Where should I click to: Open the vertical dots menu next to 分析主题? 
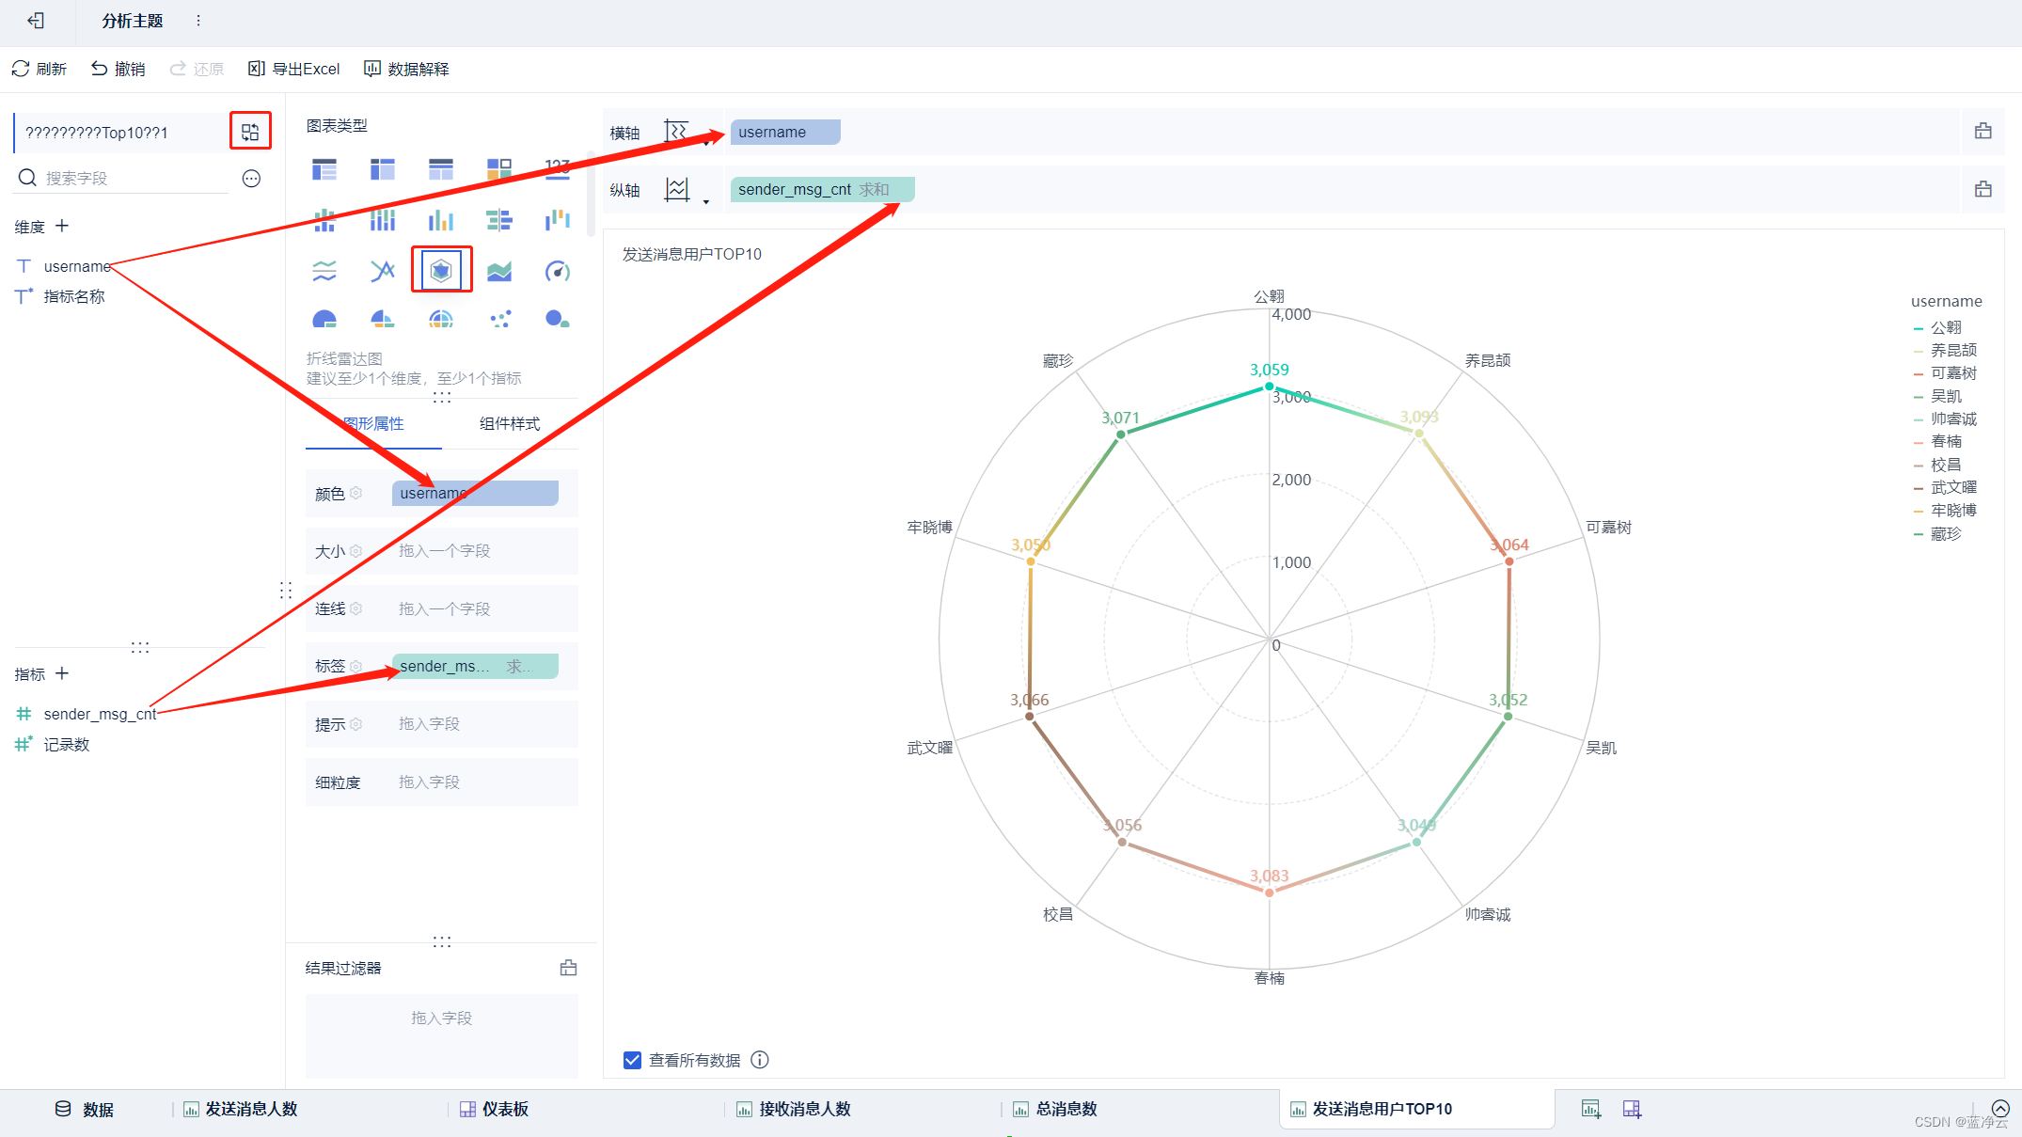(x=198, y=21)
